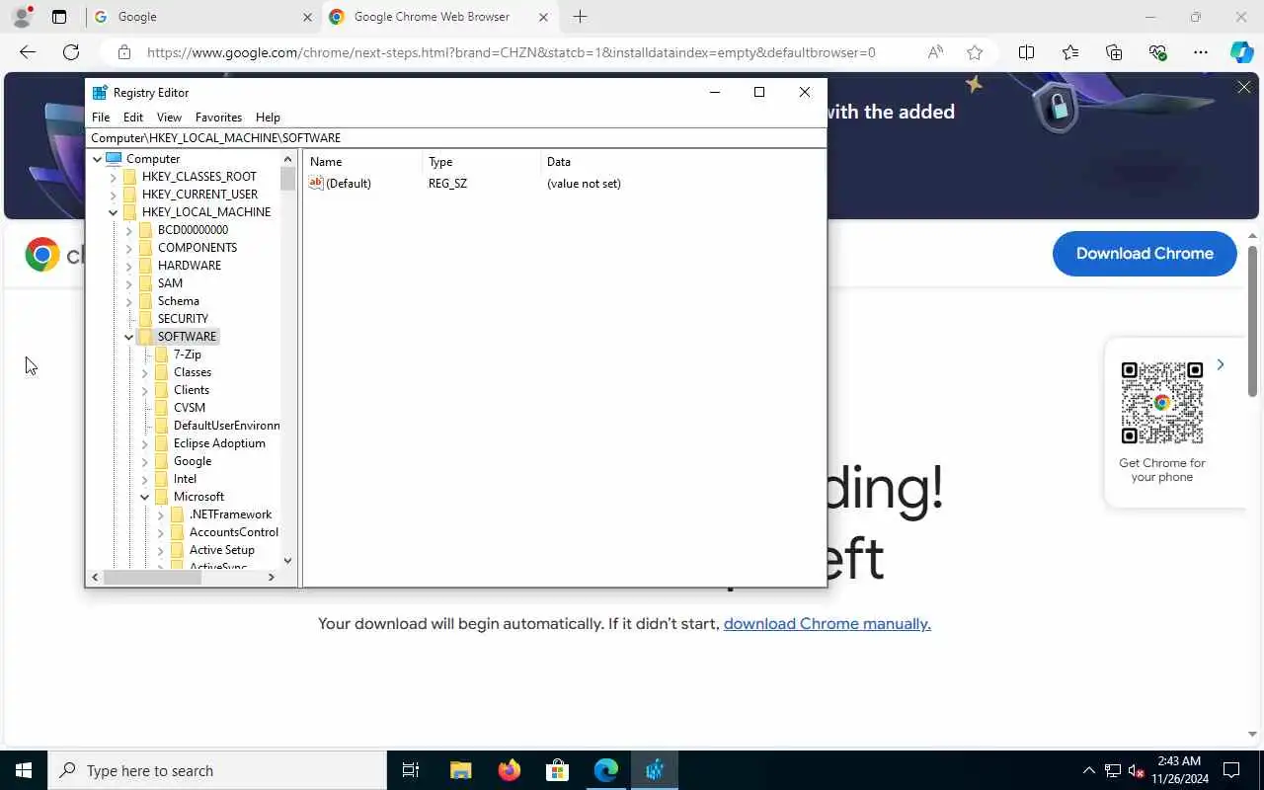Open Browser essentials heart icon
The image size is (1264, 790).
pos(1157,52)
